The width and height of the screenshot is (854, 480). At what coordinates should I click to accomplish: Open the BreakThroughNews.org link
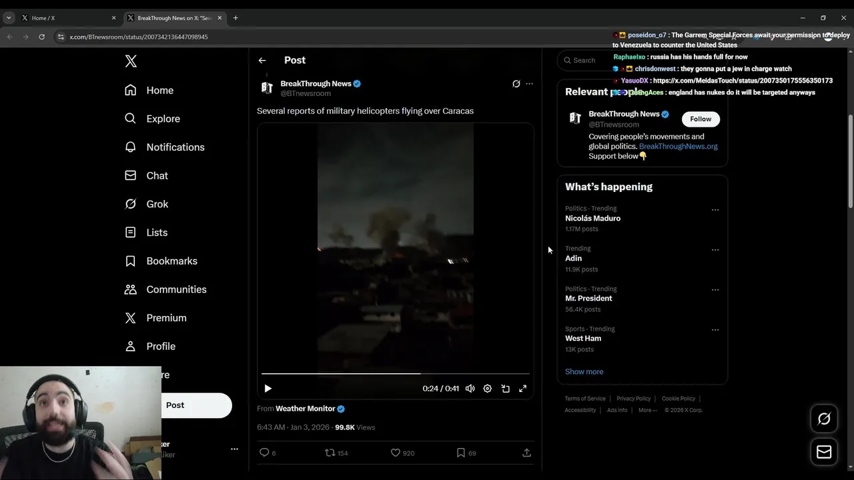click(679, 146)
